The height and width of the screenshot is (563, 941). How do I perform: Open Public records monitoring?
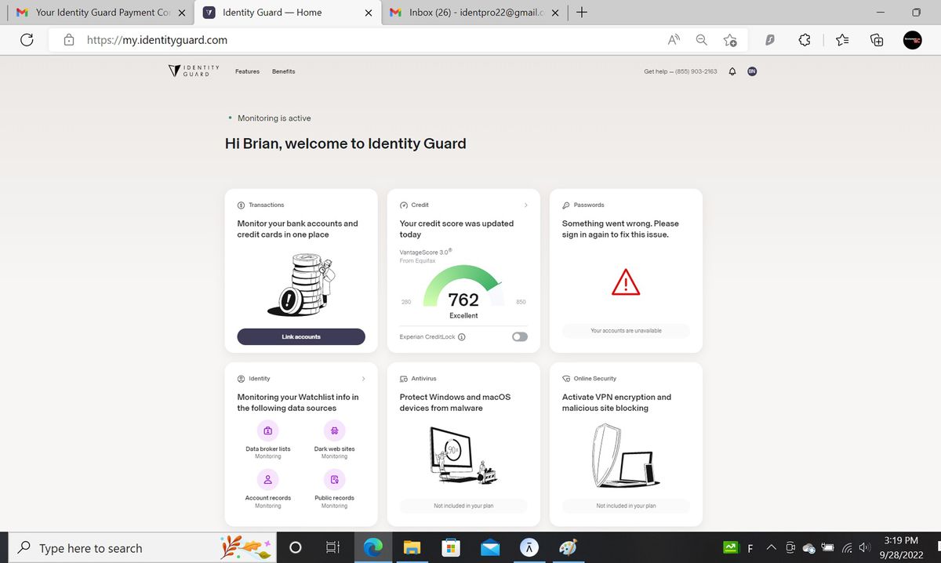(x=334, y=479)
